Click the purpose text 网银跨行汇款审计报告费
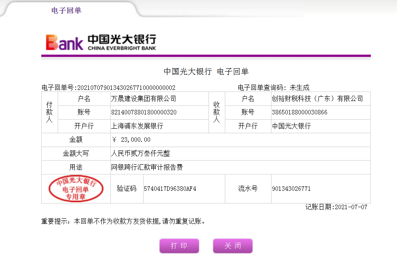Image resolution: width=397 pixels, height=266 pixels. tap(147, 167)
